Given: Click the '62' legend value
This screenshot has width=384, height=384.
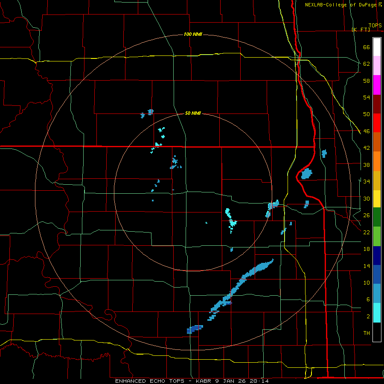Looking at the screenshot, I should (x=367, y=64).
